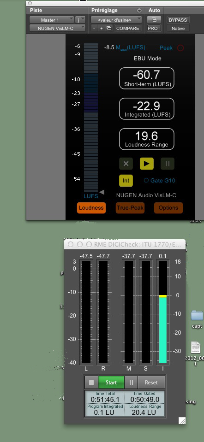This screenshot has width=204, height=442.
Task: Switch to the Loudness tab
Action: [91, 208]
